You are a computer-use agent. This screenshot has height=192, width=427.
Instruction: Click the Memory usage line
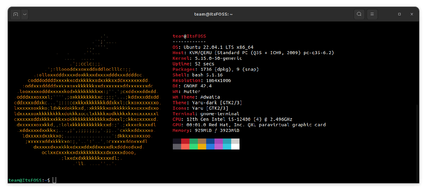tap(206, 131)
